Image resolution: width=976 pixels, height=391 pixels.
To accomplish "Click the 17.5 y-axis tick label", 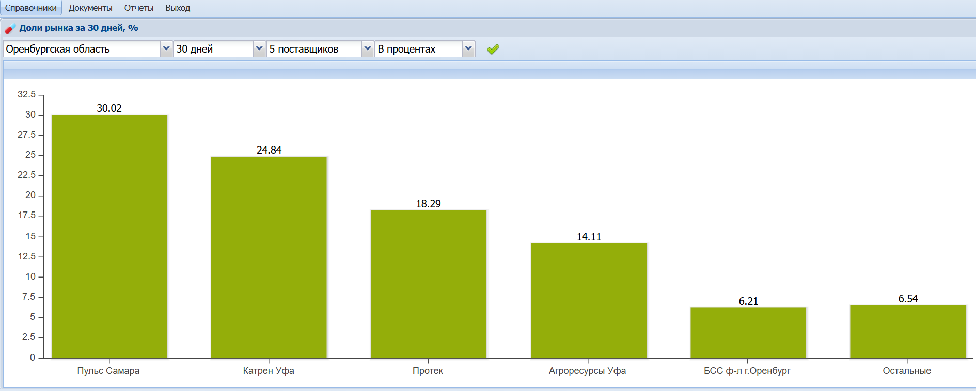I will (27, 215).
